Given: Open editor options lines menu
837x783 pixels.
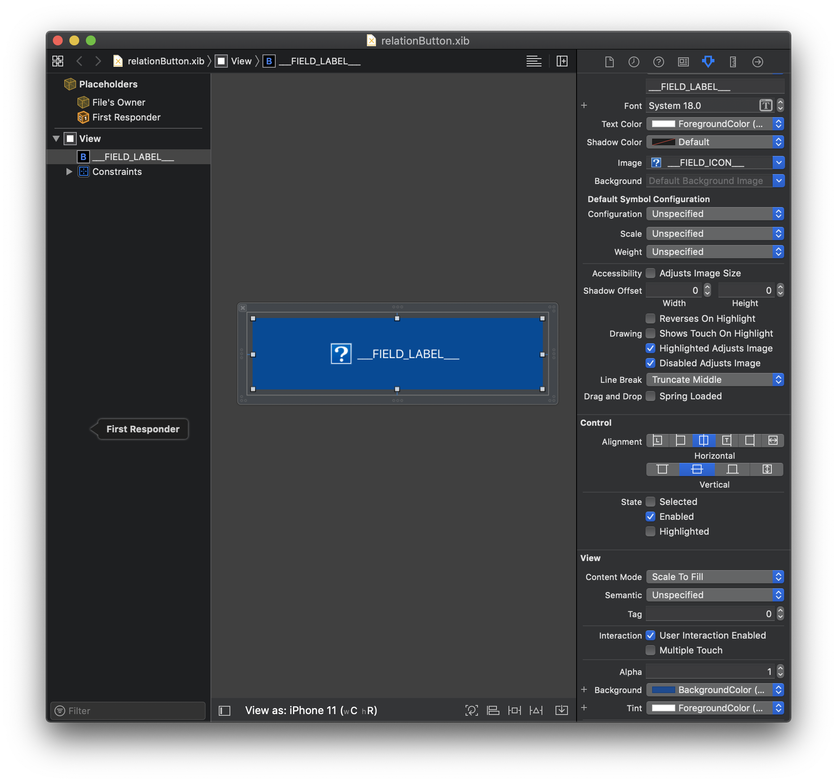Looking at the screenshot, I should point(534,61).
